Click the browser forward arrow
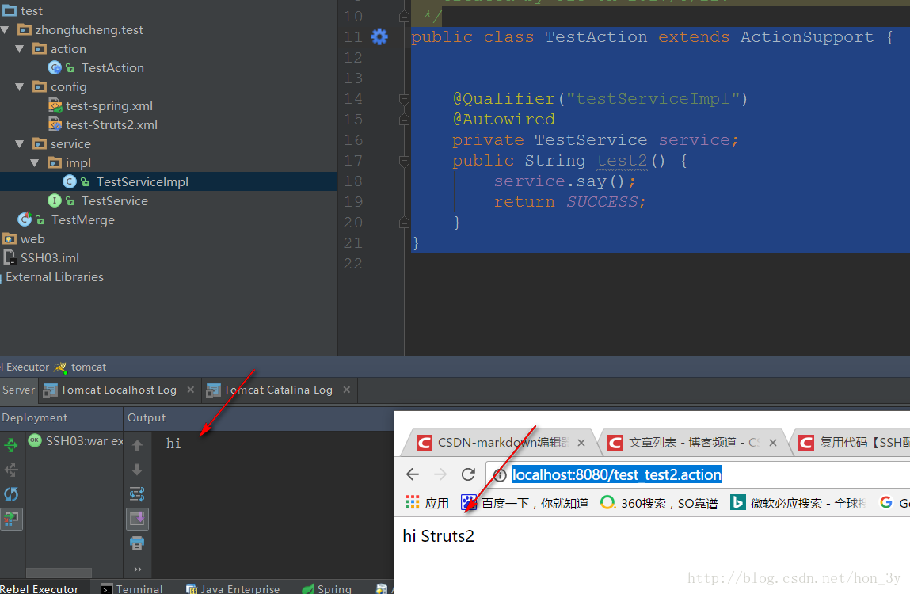910x594 pixels. tap(440, 474)
